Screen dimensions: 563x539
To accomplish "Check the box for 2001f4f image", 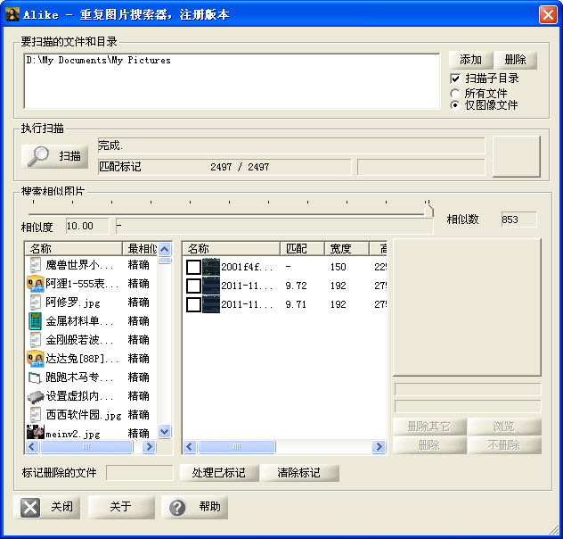I will (x=193, y=267).
